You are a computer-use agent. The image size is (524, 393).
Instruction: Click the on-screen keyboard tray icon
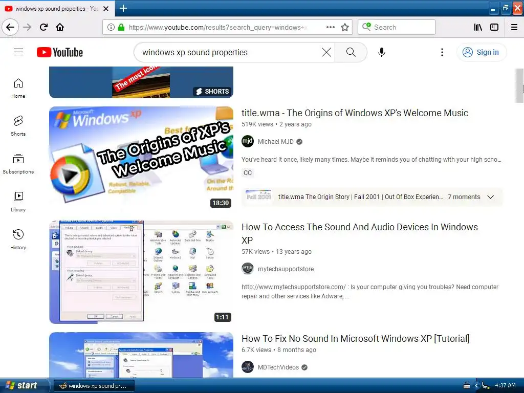pyautogui.click(x=467, y=386)
